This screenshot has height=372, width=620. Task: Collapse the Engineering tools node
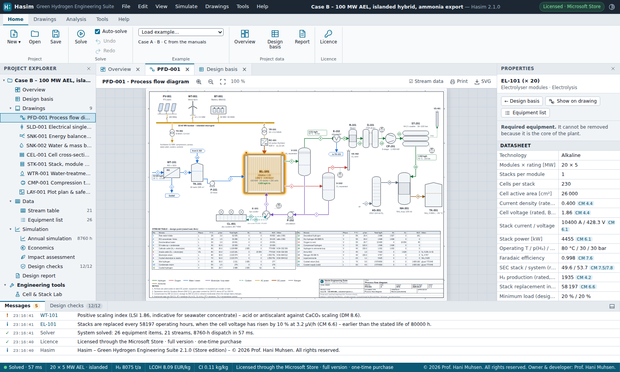[5, 285]
